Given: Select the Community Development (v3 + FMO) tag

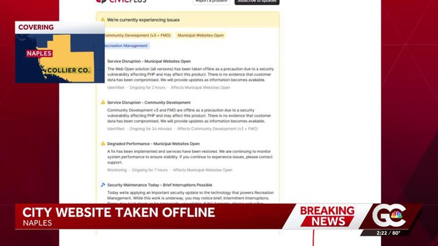Looking at the screenshot, I should tap(137, 35).
